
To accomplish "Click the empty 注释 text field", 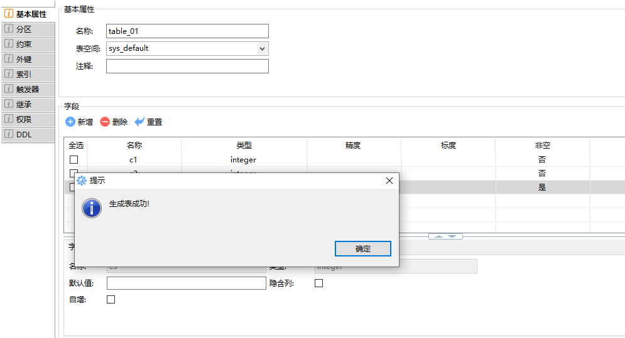I will 187,66.
